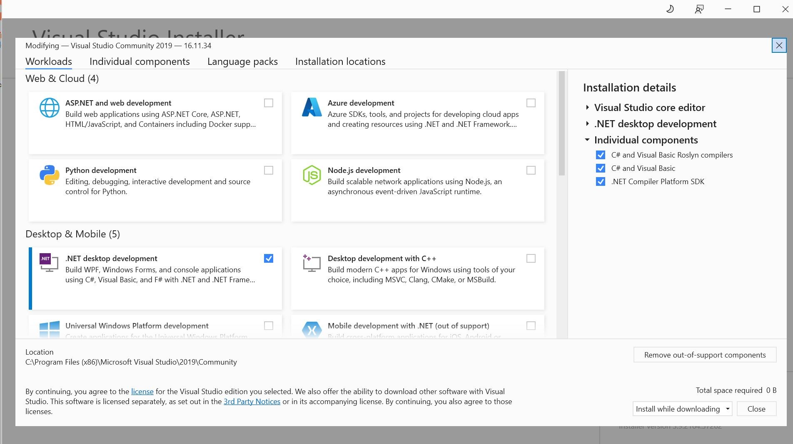The height and width of the screenshot is (444, 793).
Task: Expand the Visual Studio core editor node
Action: [x=587, y=108]
